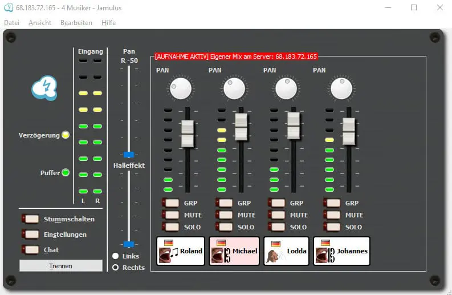Click the Verzögerung status LED
Image resolution: width=452 pixels, height=295 pixels.
coord(66,135)
